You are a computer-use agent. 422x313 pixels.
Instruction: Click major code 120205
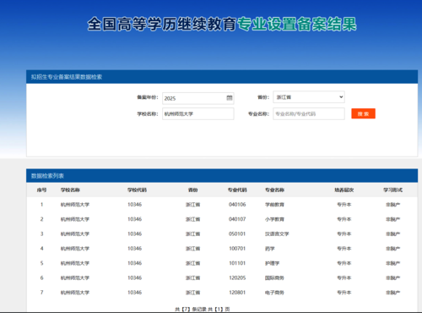coord(237,277)
